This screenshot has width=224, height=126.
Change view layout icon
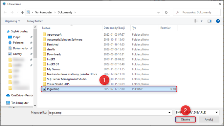pyautogui.click(x=196, y=21)
